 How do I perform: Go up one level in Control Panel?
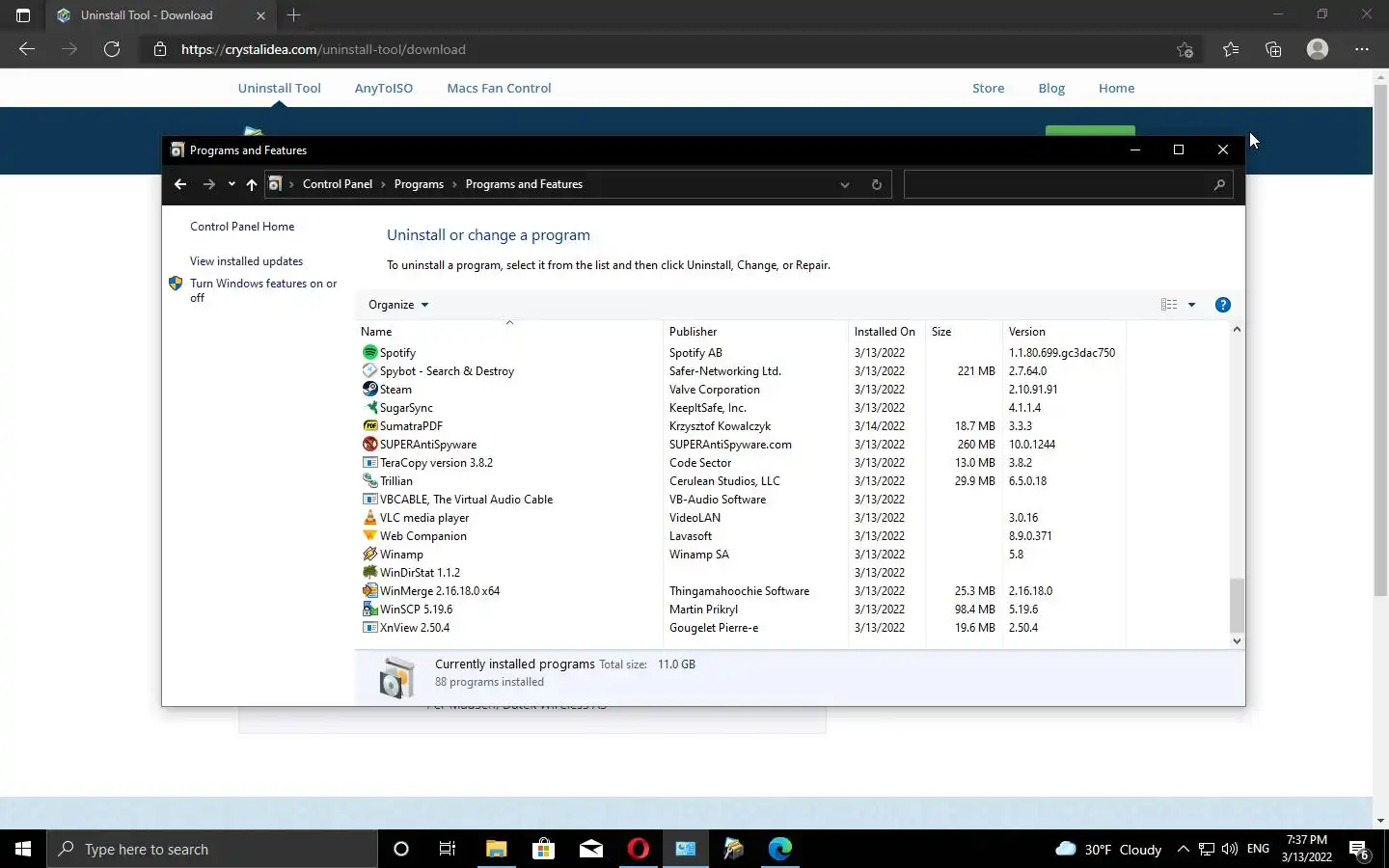251,184
